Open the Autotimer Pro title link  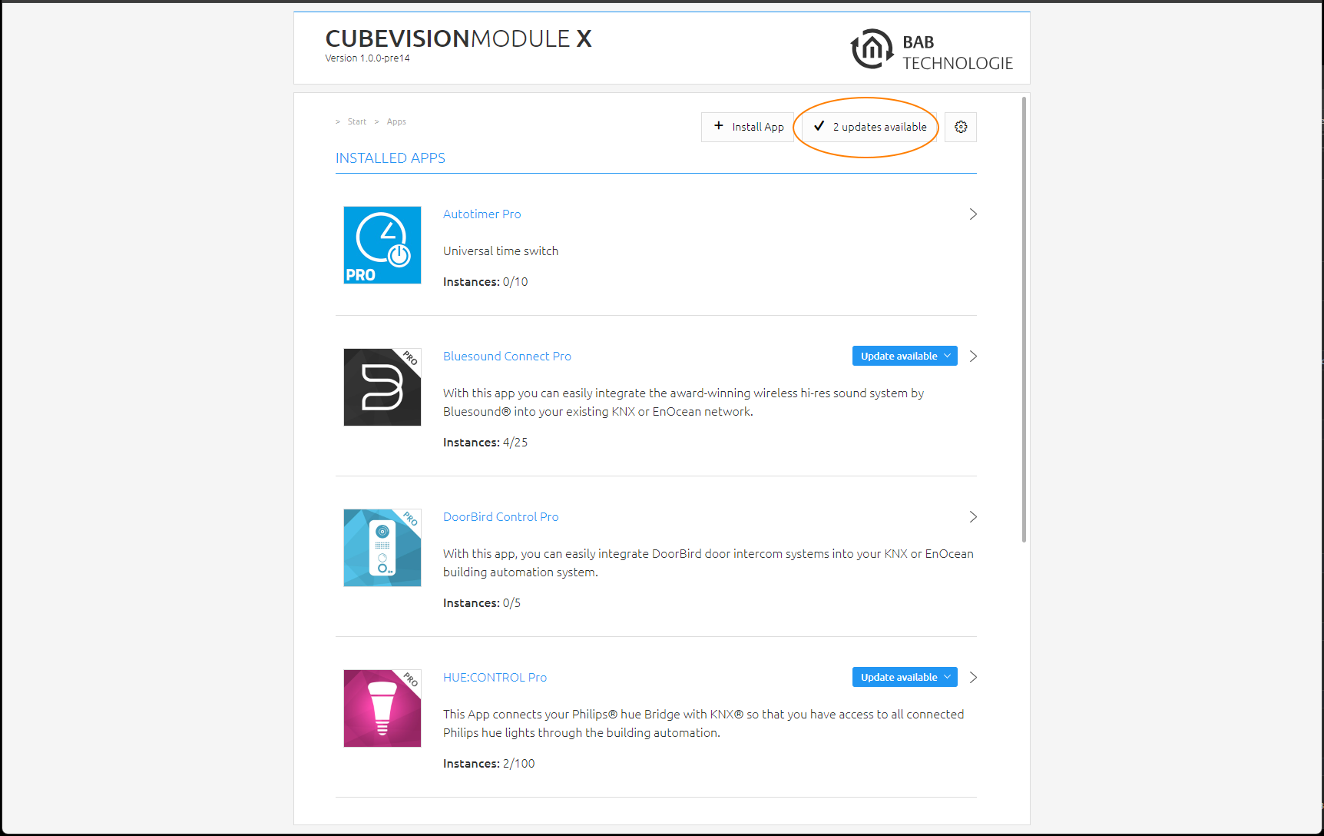coord(482,214)
